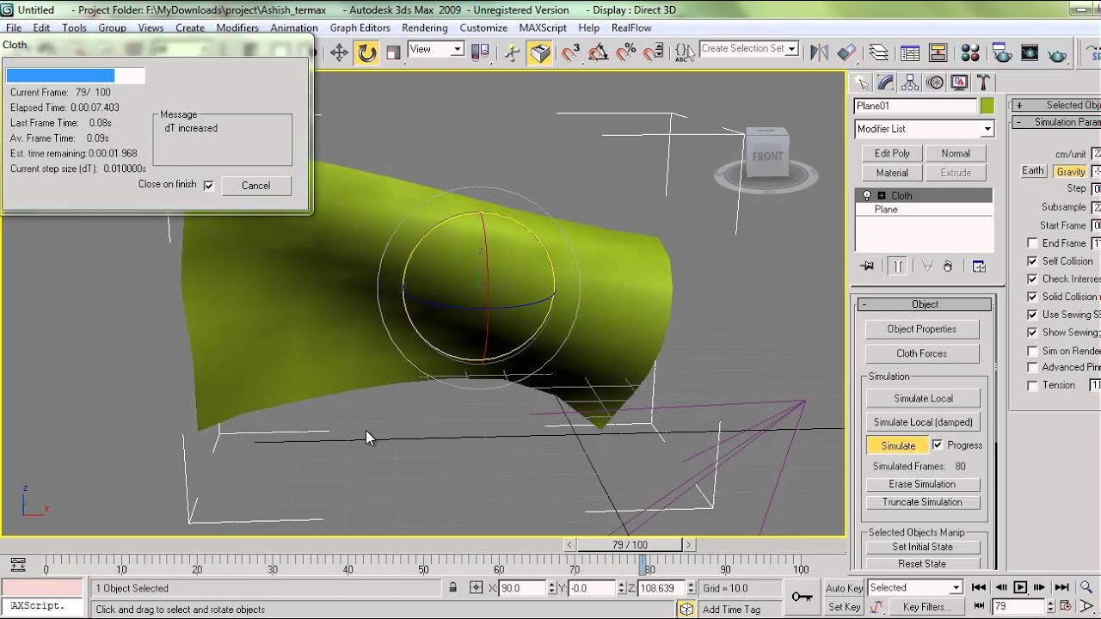Choose the Select and Scale tool
Viewport: 1101px width, 619px height.
pos(394,53)
